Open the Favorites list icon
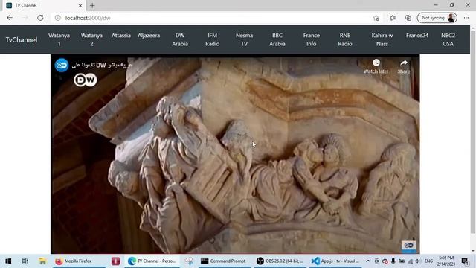This screenshot has height=268, width=476. 393,18
